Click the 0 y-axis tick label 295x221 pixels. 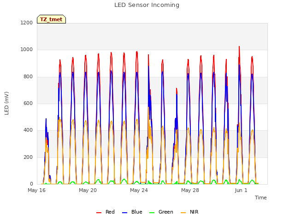[x=31, y=184]
